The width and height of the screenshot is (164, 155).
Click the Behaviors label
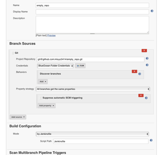pos(21,72)
